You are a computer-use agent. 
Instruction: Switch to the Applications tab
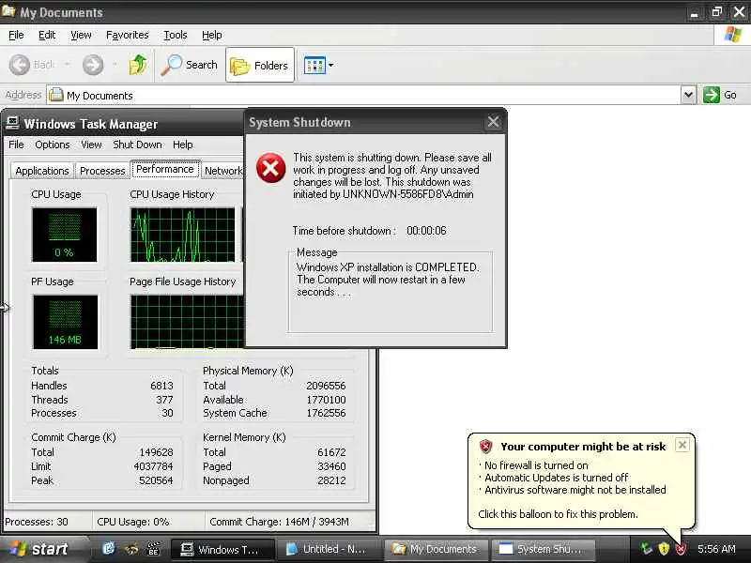pyautogui.click(x=42, y=171)
